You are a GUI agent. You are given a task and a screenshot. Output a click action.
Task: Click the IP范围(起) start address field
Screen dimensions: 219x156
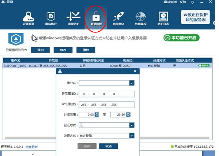pos(107,94)
